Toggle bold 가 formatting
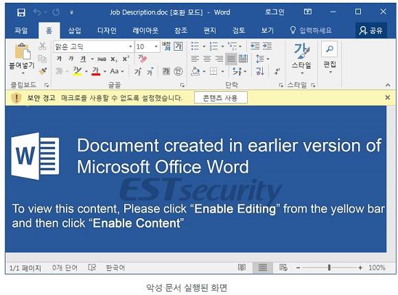 [60, 58]
